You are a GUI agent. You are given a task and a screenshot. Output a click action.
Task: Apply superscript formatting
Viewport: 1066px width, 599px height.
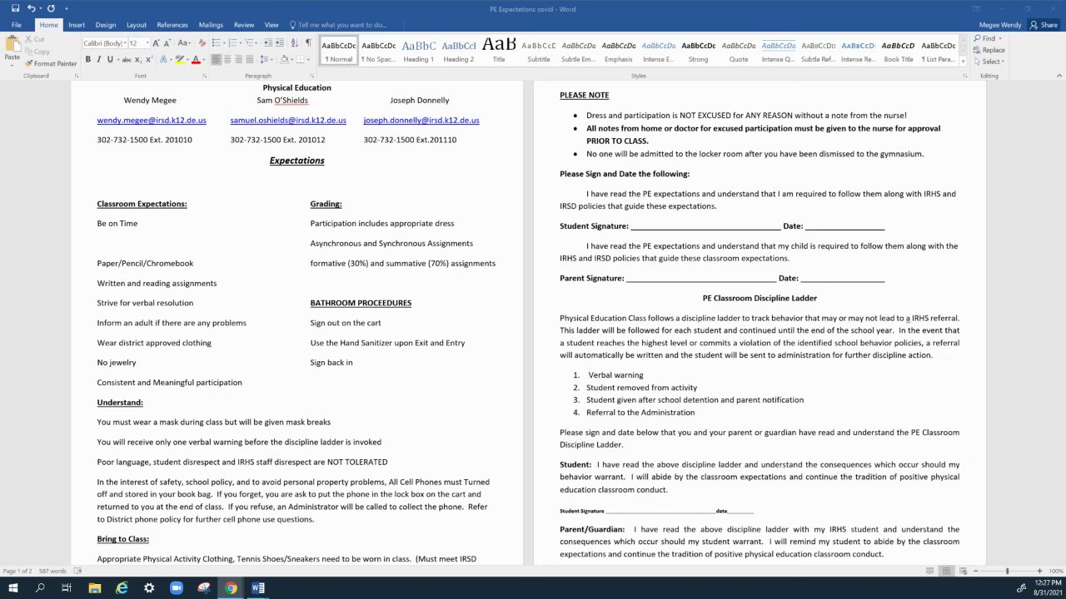[150, 59]
